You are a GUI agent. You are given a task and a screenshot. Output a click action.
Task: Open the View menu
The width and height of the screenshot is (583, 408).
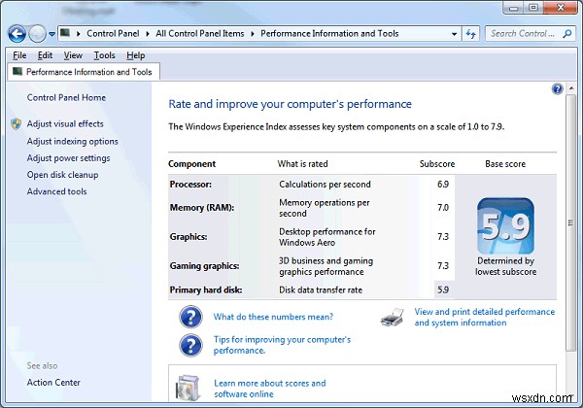(73, 55)
